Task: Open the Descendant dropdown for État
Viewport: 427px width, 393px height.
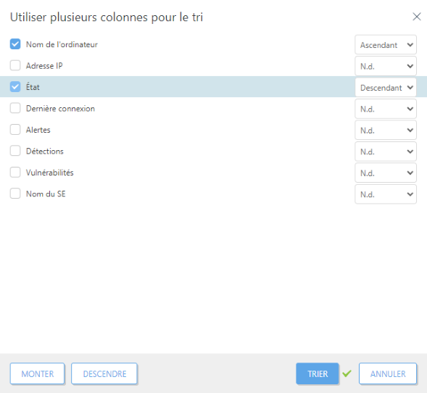Action: pos(386,88)
